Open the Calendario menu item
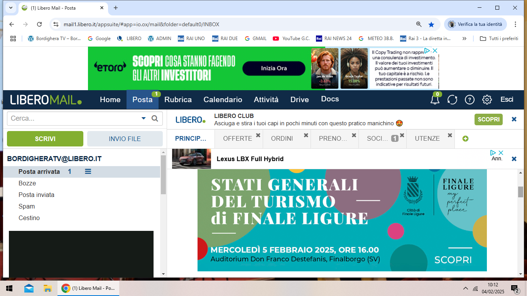The width and height of the screenshot is (527, 296). tap(223, 100)
